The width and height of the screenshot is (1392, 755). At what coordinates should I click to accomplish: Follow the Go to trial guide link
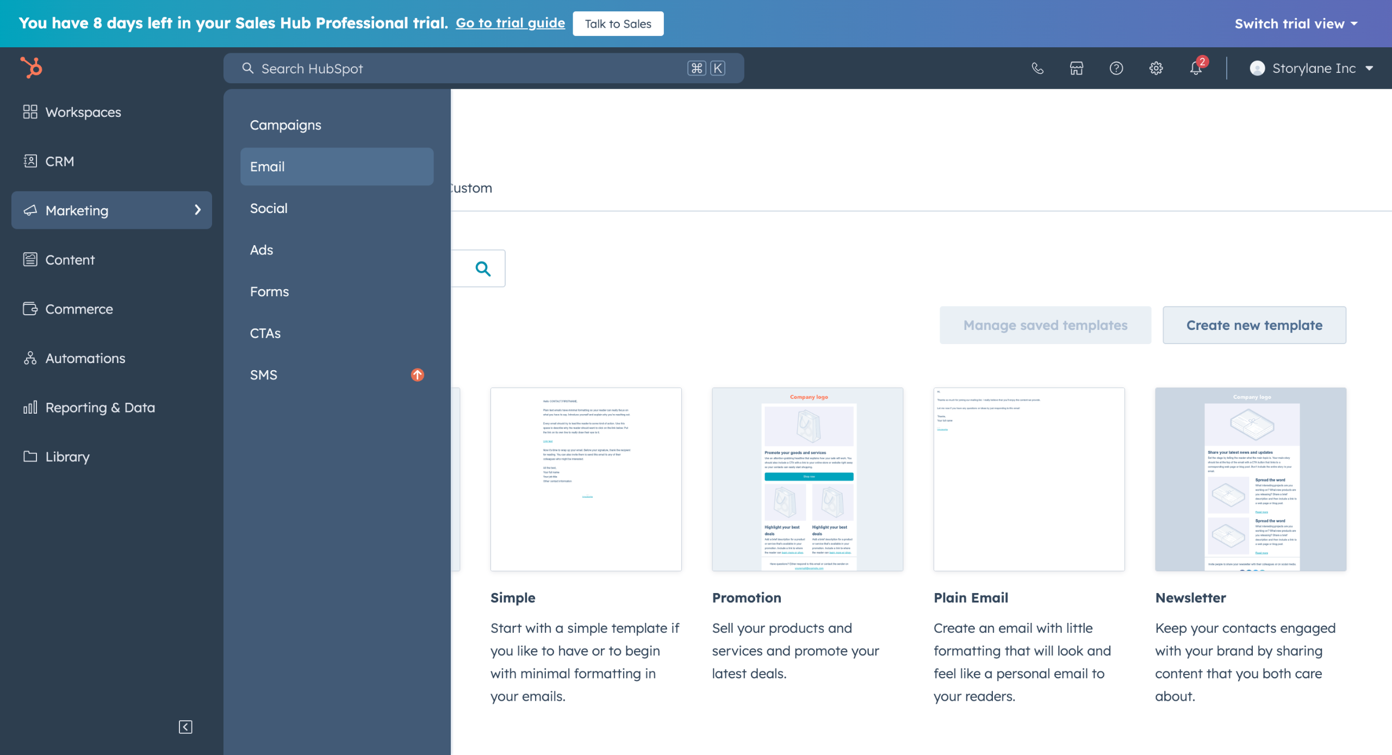510,23
